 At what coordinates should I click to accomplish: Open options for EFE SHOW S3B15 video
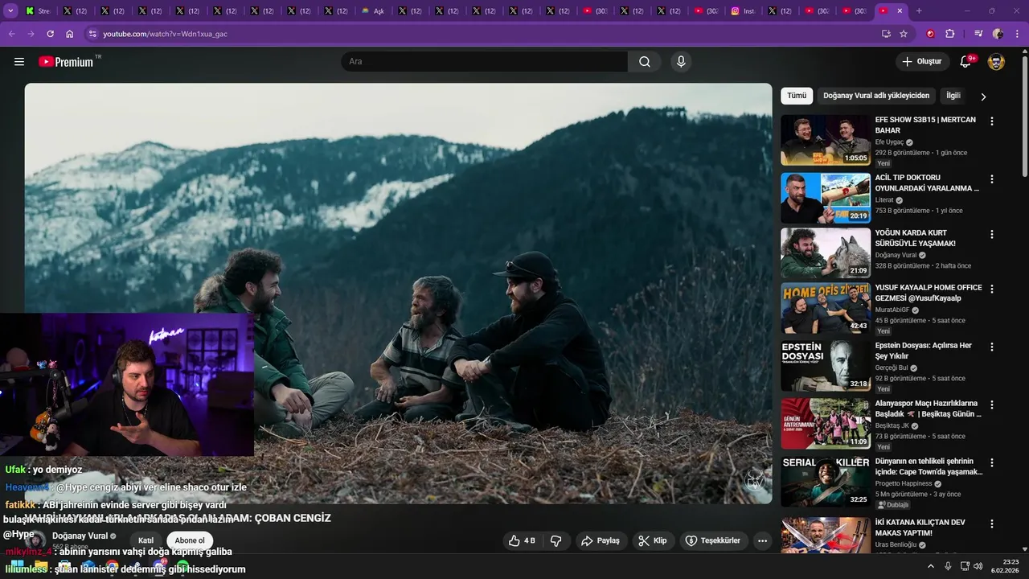pos(991,121)
